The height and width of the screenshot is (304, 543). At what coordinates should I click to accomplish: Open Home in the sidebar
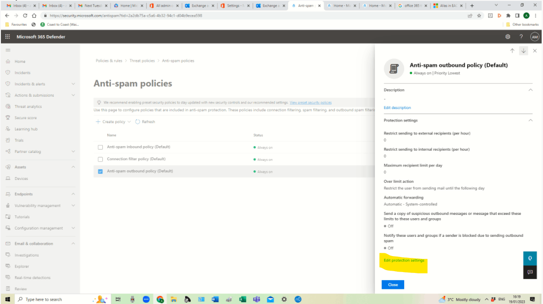point(20,62)
